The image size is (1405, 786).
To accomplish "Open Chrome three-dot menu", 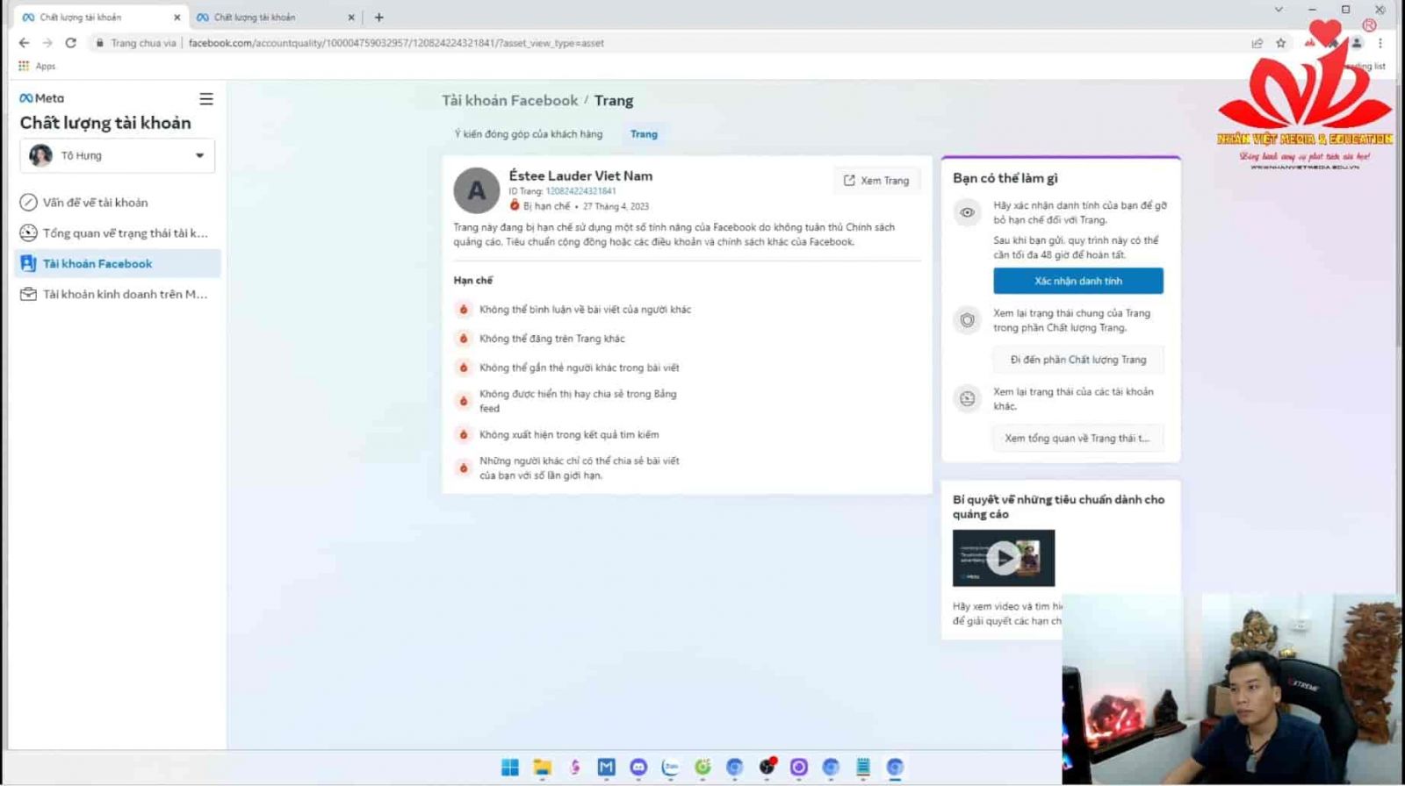I will [1380, 43].
